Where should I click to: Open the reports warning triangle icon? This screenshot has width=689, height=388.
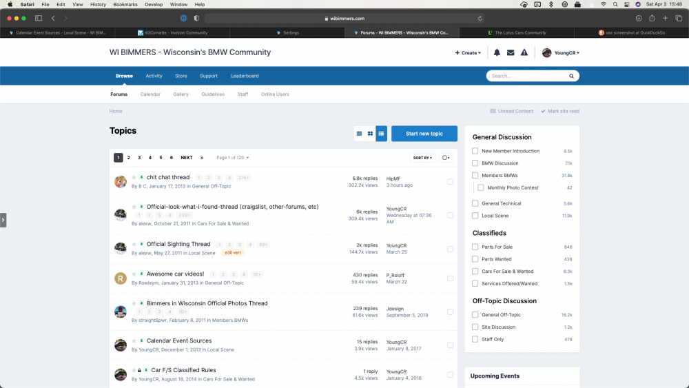[524, 53]
